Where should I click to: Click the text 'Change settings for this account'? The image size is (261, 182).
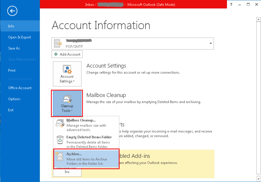coord(111,73)
